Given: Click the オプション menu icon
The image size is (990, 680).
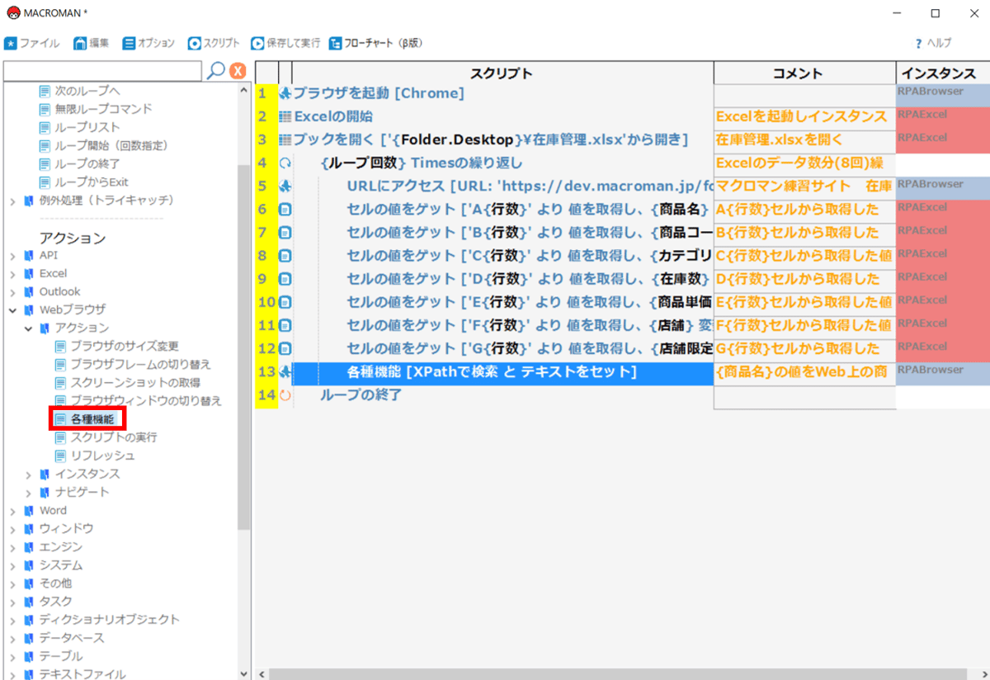Looking at the screenshot, I should pyautogui.click(x=129, y=43).
